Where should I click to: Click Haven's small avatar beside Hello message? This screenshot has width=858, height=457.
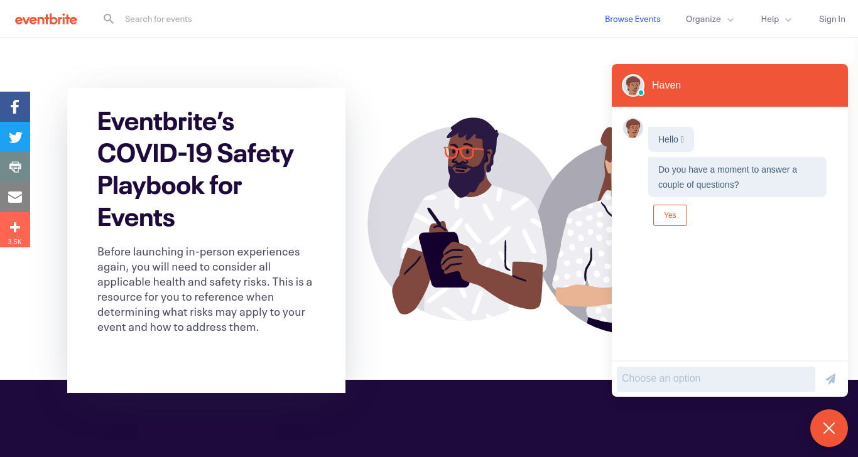tap(633, 128)
